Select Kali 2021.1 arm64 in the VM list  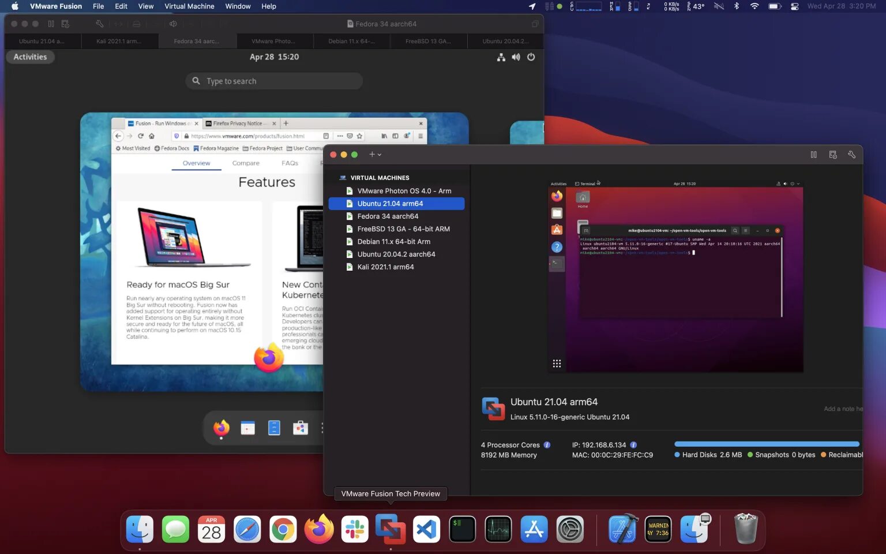(x=385, y=267)
